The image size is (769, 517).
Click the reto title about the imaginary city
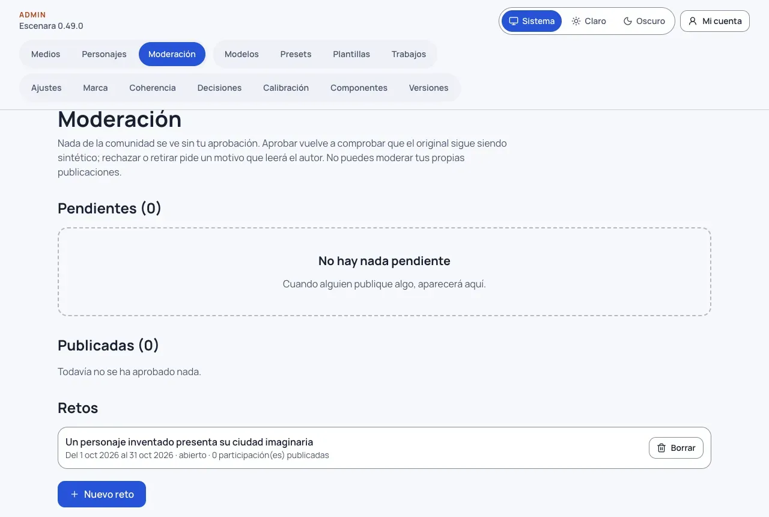tap(189, 442)
